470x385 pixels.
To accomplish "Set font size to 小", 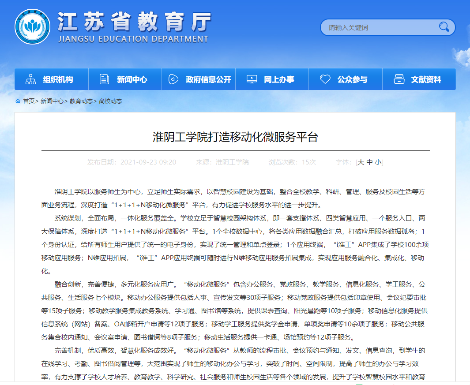I will (378, 162).
